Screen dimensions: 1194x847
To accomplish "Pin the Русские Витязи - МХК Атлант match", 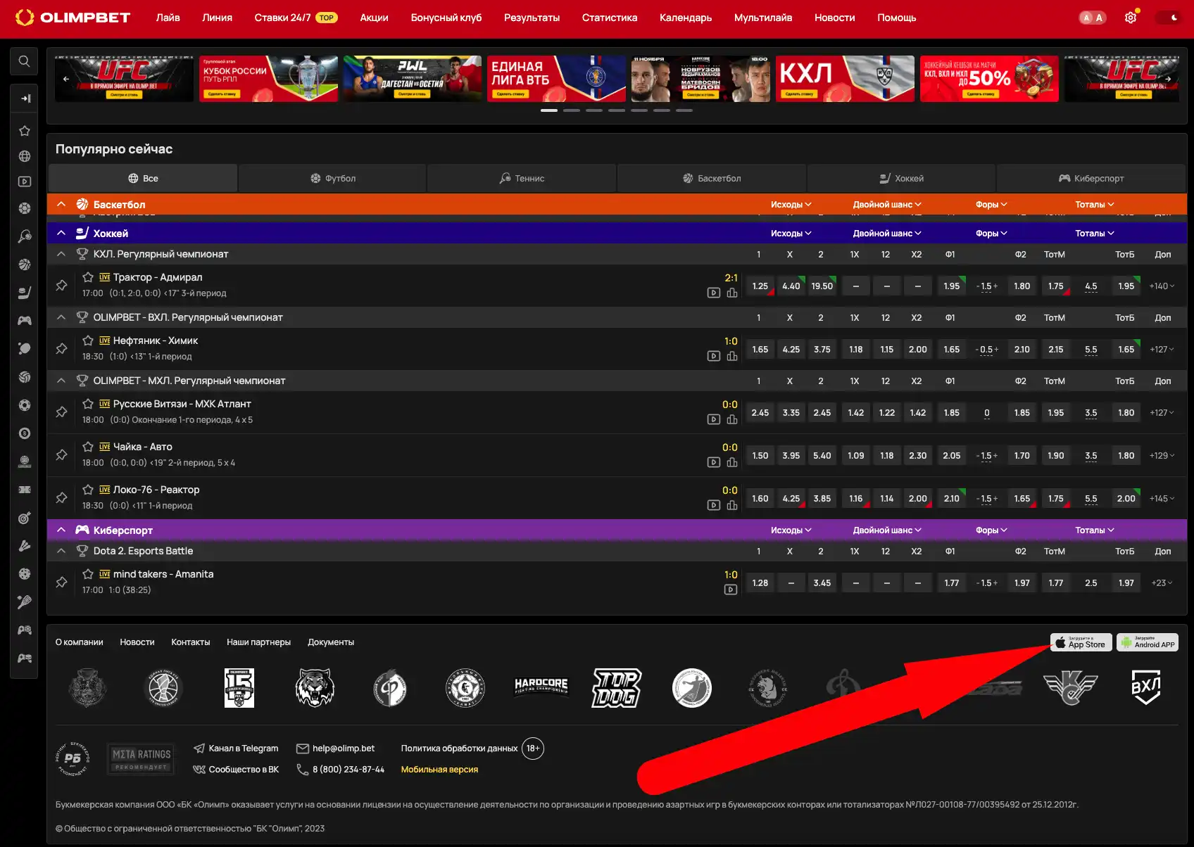I will click(x=62, y=412).
